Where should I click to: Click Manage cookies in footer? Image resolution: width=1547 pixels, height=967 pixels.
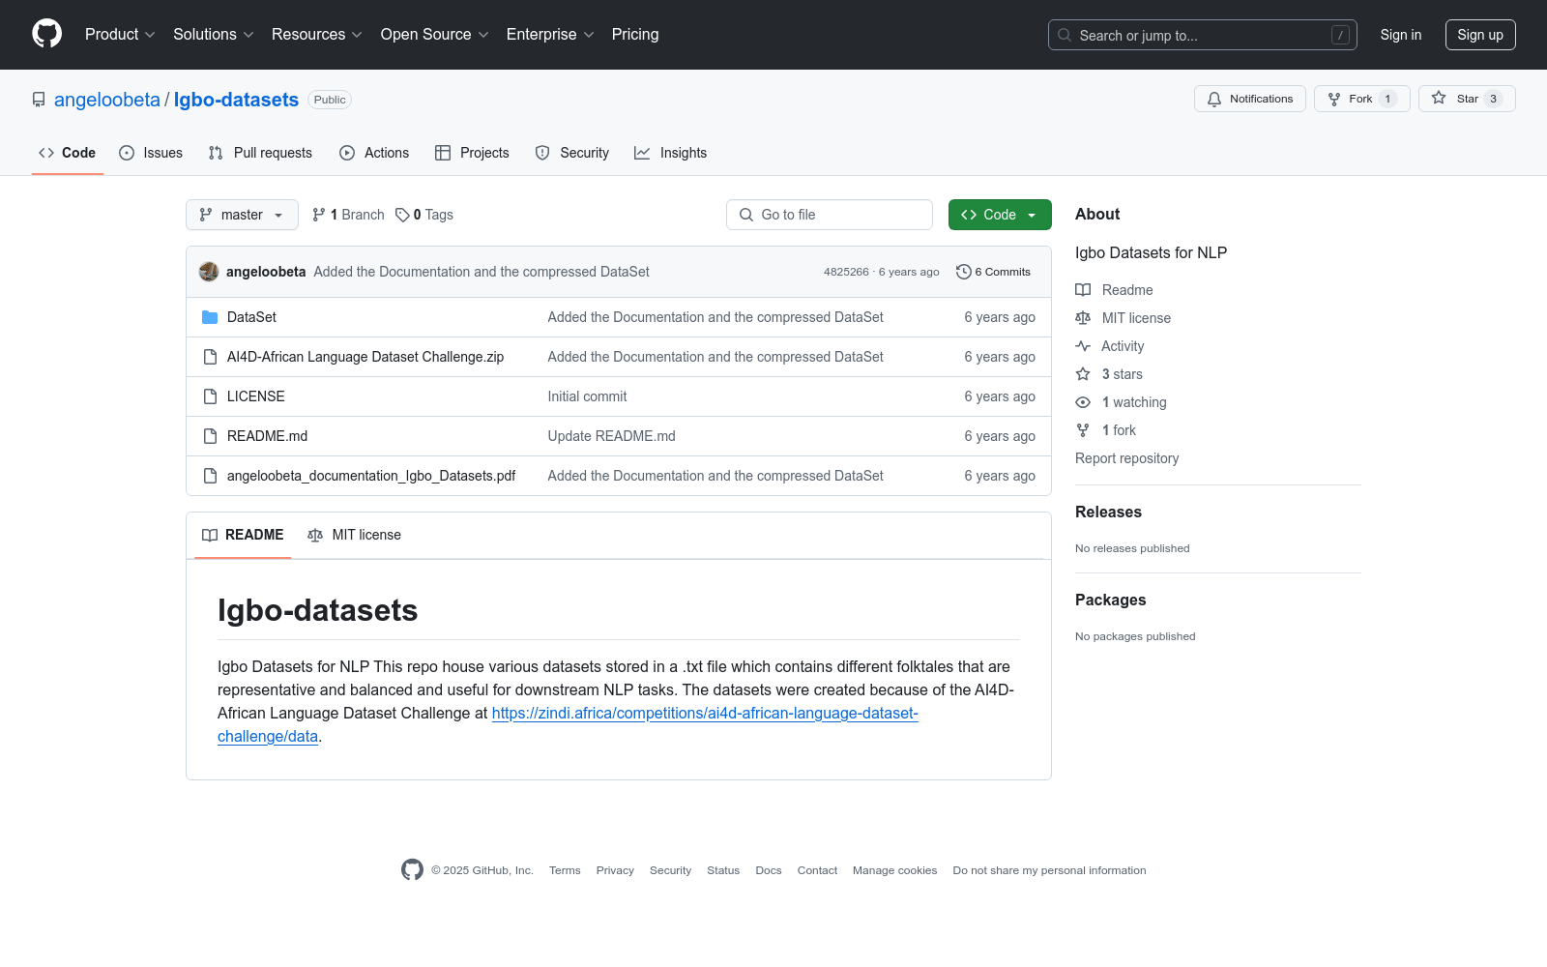[895, 870]
